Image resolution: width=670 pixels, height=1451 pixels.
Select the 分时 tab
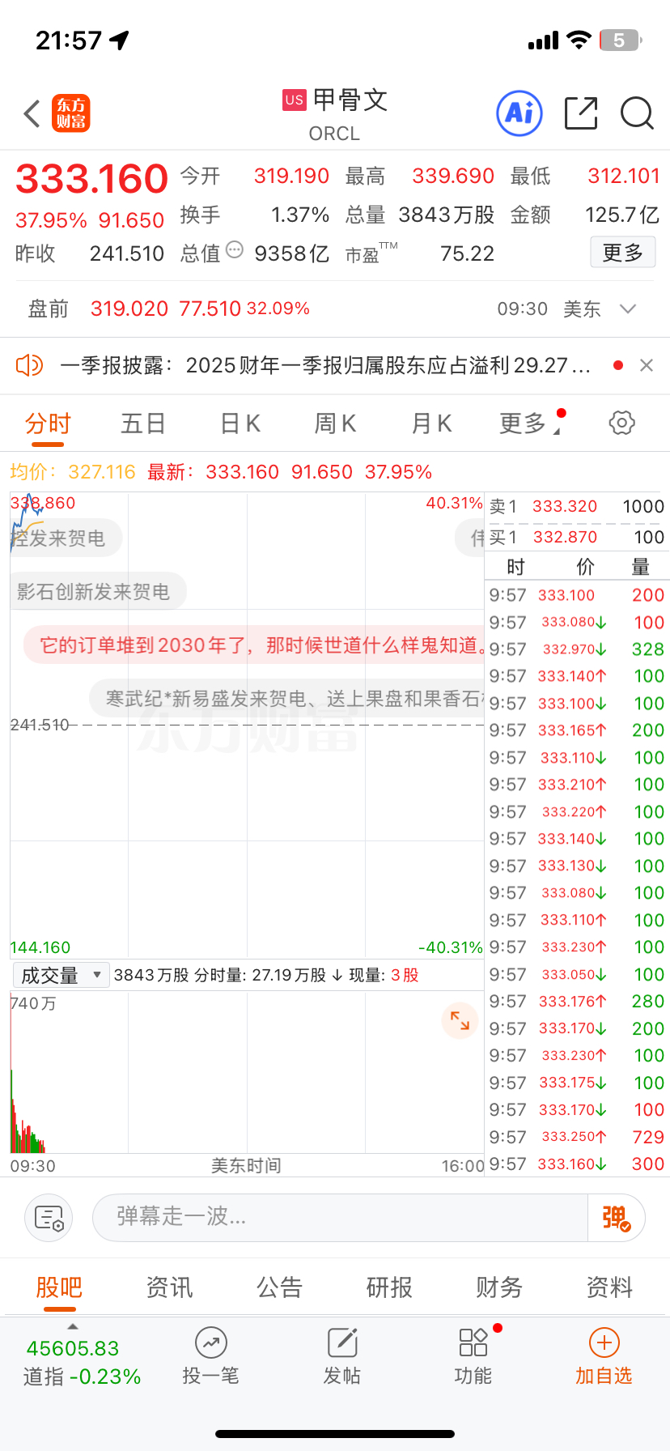(48, 423)
